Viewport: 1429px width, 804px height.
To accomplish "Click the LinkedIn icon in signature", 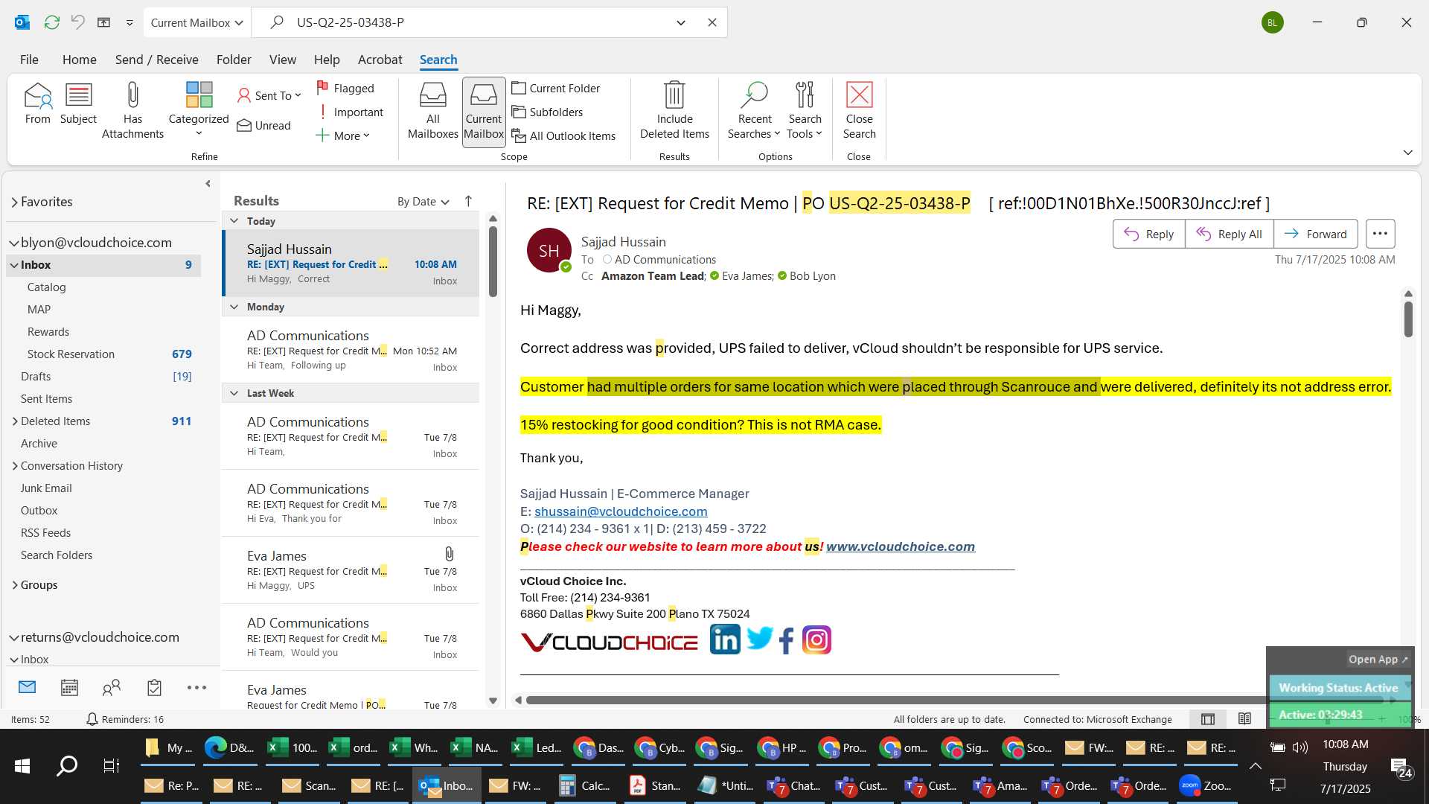I will 724,639.
